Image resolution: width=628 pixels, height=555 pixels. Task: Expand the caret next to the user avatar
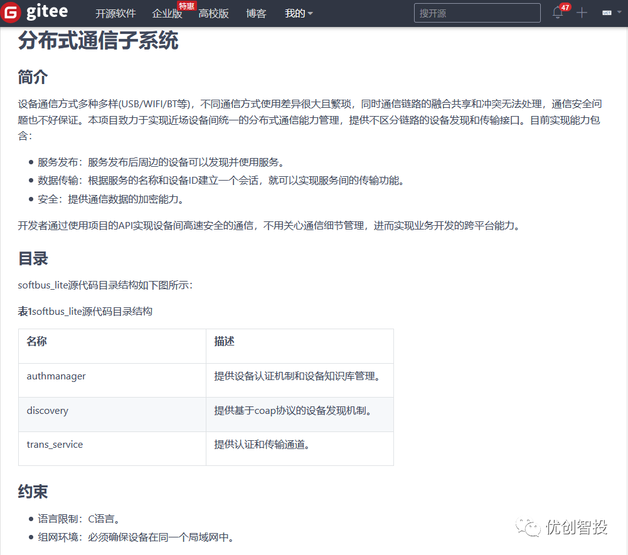(619, 13)
